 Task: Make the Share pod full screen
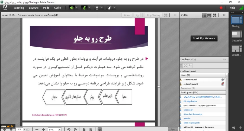(166, 15)
